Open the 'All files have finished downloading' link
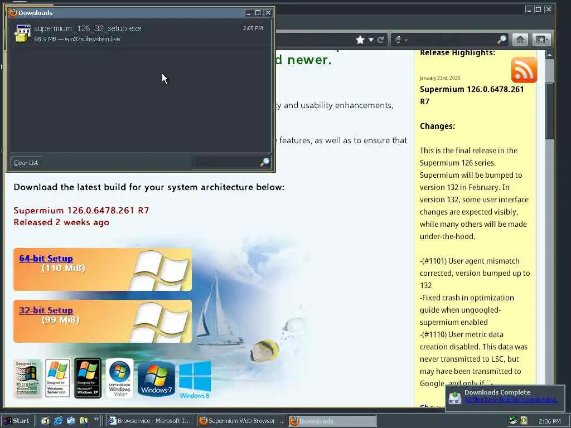The image size is (571, 428). (x=511, y=399)
